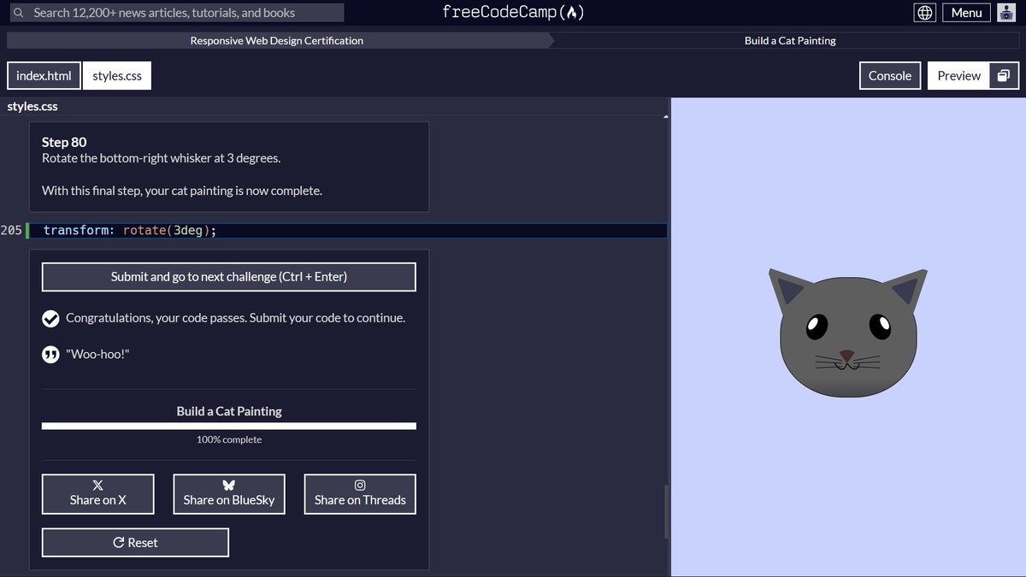Click the sign-in avatar icon
1026x577 pixels.
[1007, 12]
